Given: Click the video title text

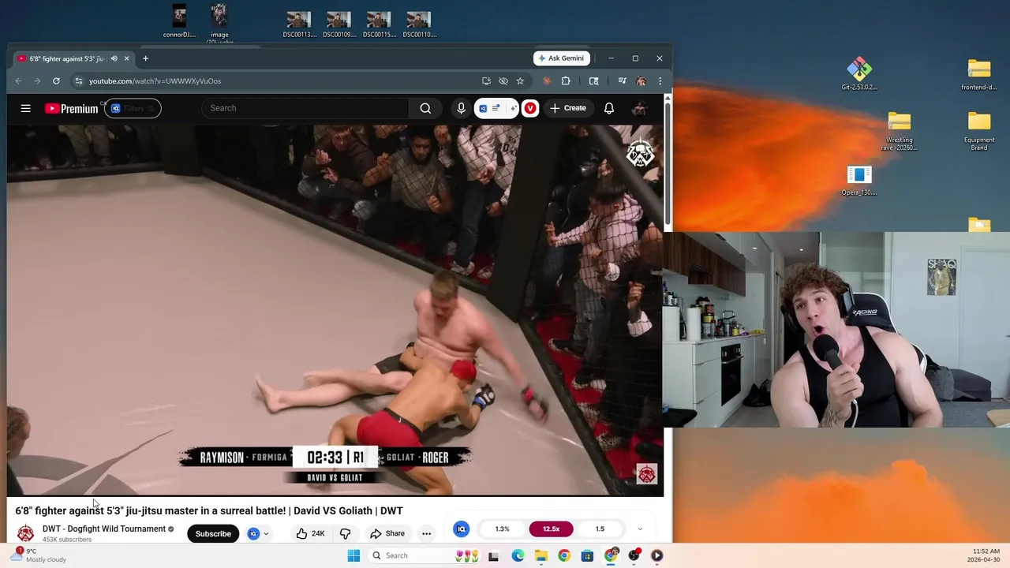Looking at the screenshot, I should pos(209,511).
